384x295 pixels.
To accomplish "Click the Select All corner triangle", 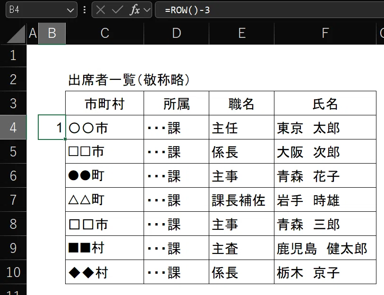I will (x=16, y=34).
